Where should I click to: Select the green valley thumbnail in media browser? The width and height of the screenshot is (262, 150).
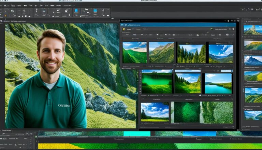click(x=135, y=52)
